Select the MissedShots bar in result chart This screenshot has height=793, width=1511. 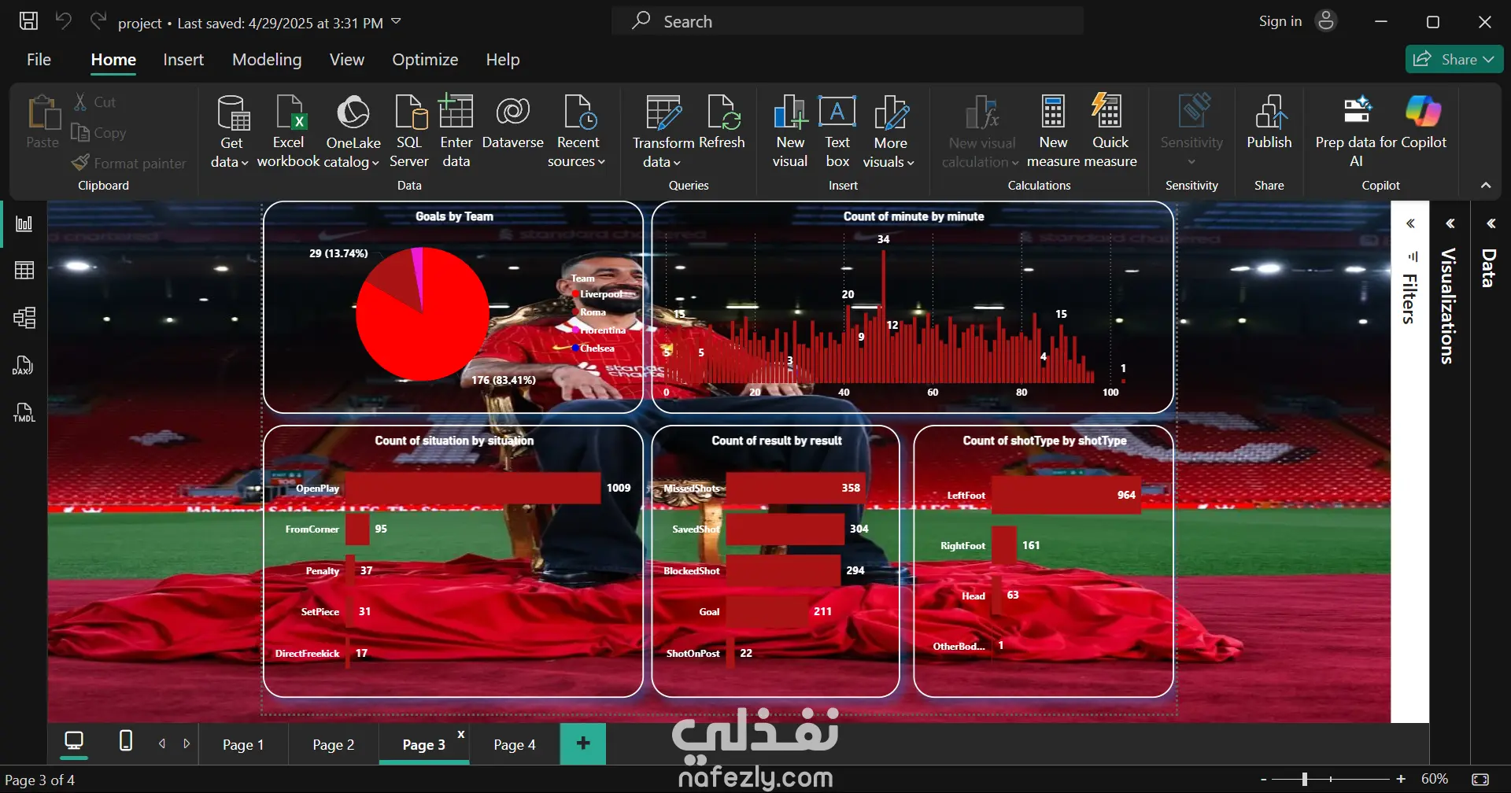[796, 488]
